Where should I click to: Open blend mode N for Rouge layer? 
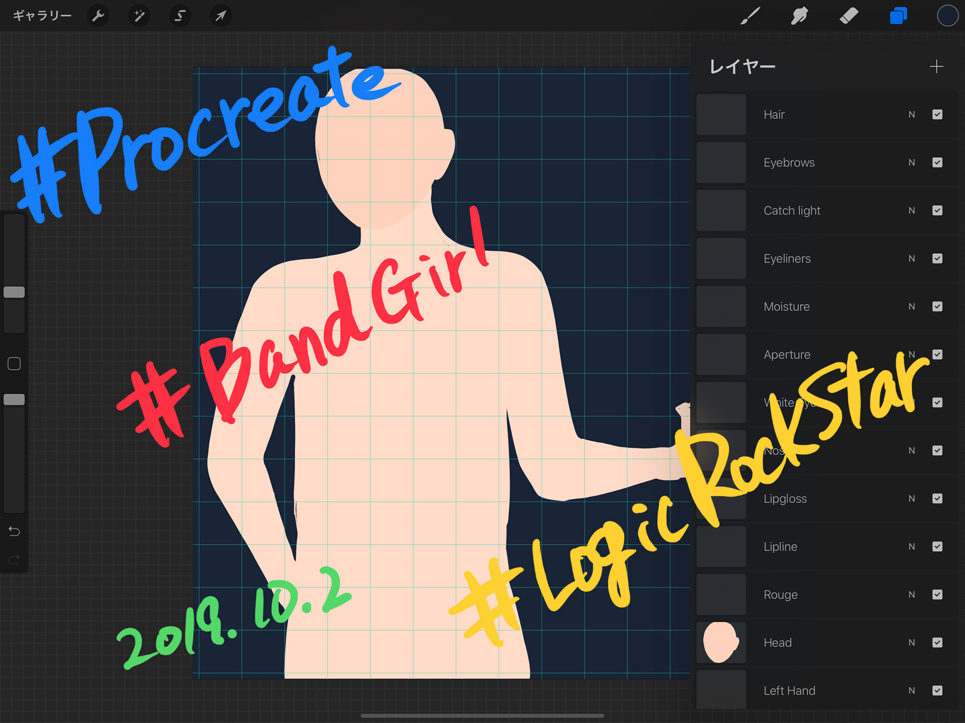click(912, 594)
